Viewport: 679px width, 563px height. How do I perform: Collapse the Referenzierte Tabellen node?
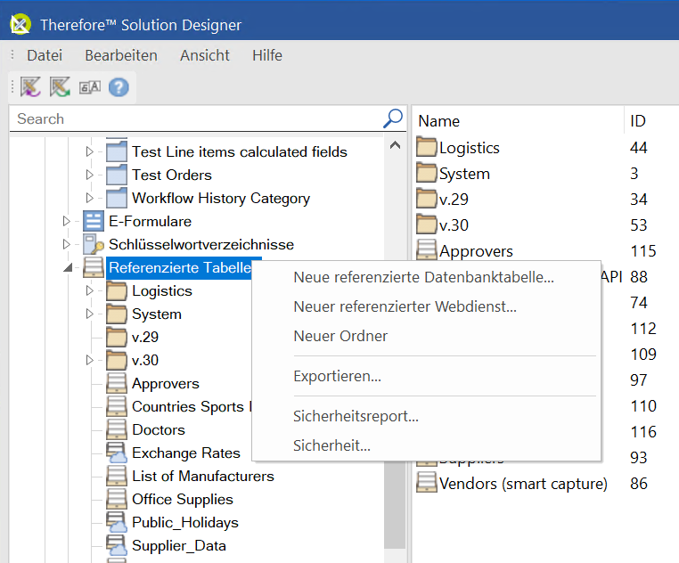click(68, 268)
